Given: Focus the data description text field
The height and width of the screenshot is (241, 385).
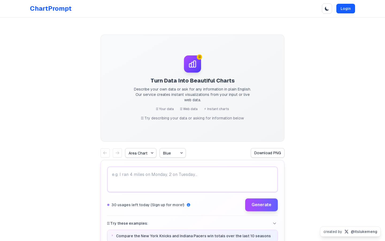Looking at the screenshot, I should pyautogui.click(x=192, y=179).
